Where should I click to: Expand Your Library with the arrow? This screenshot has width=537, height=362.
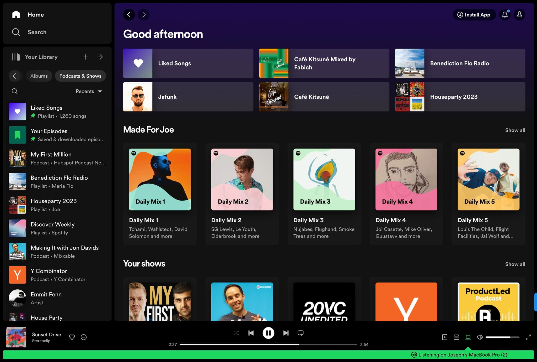pyautogui.click(x=100, y=57)
